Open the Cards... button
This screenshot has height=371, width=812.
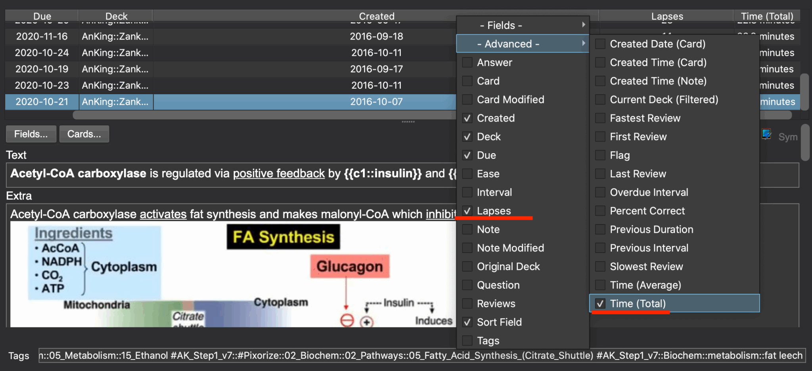(x=84, y=134)
